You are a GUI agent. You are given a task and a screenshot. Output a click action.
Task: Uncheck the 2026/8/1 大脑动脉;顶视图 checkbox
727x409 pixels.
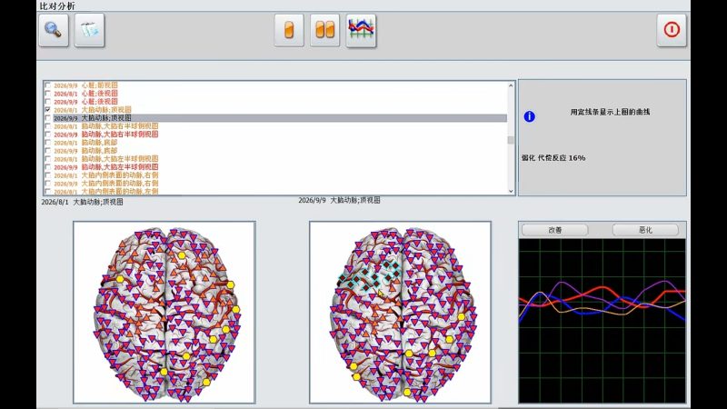click(x=48, y=109)
